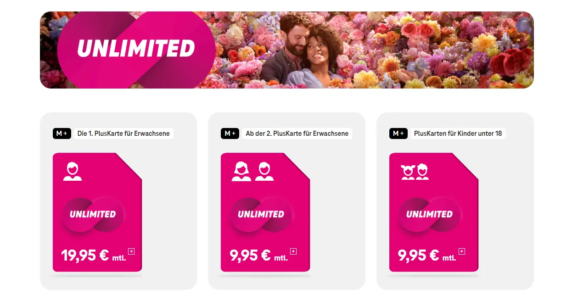Click the two children icon
The width and height of the screenshot is (561, 300).
[415, 172]
